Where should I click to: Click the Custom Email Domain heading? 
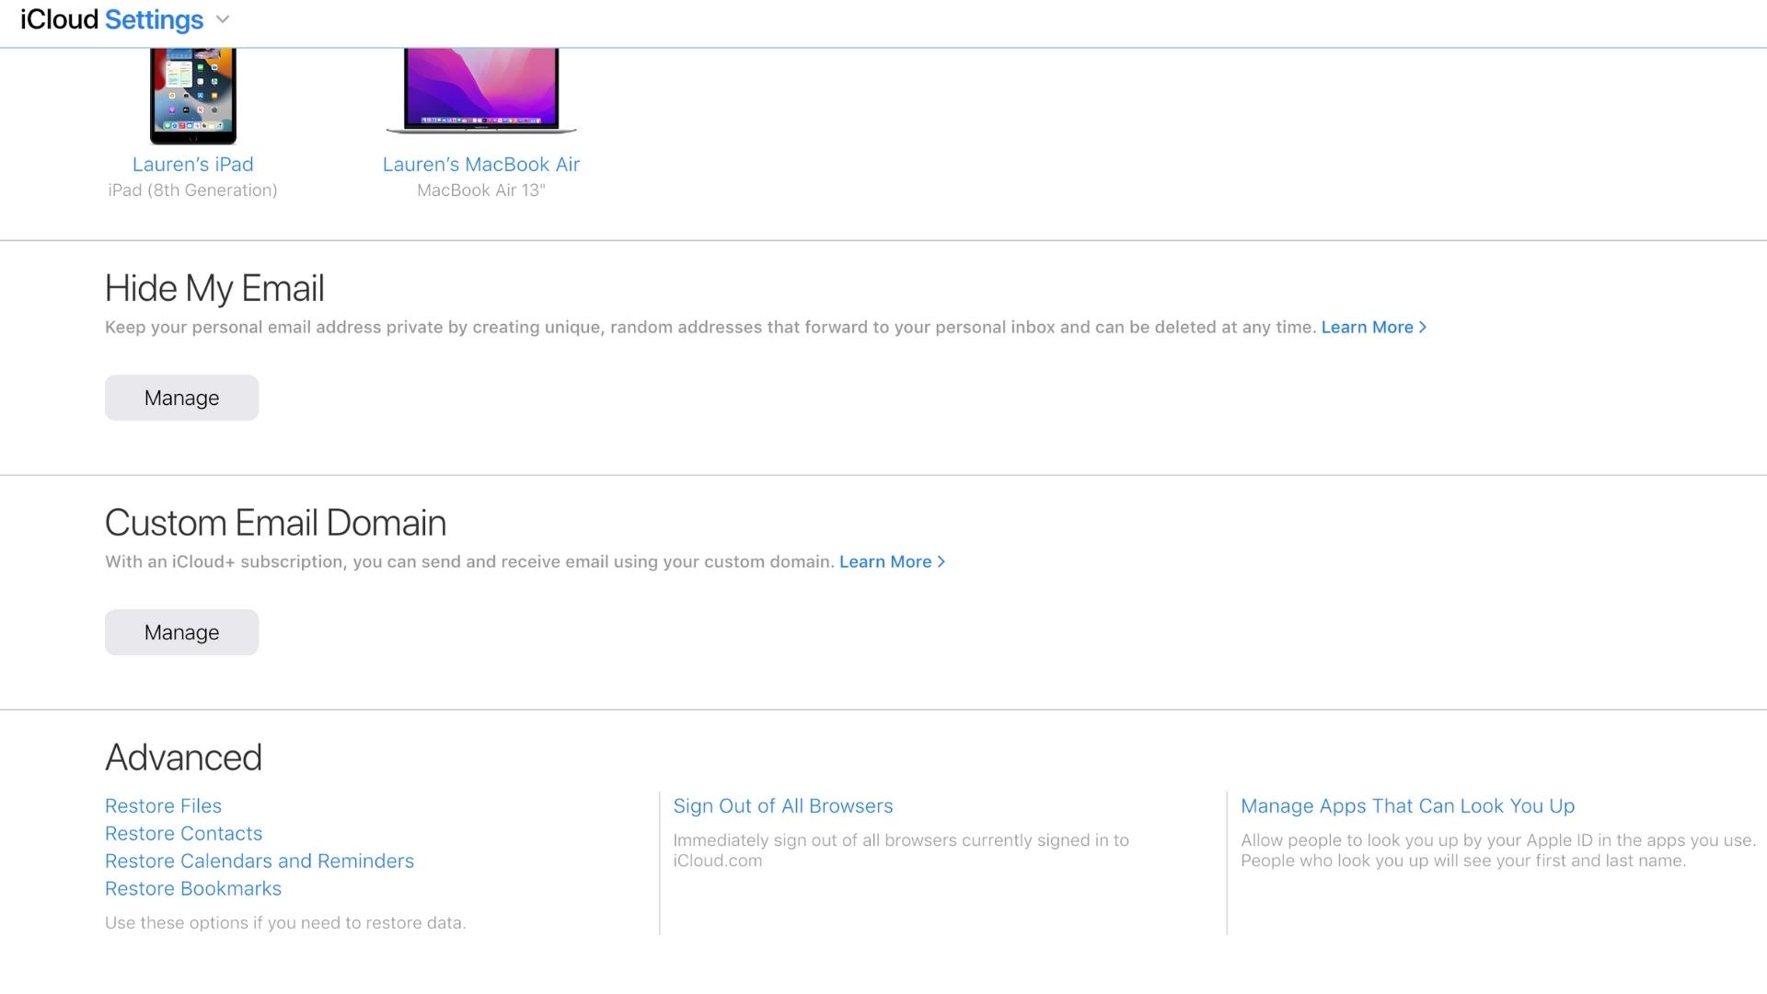275,523
